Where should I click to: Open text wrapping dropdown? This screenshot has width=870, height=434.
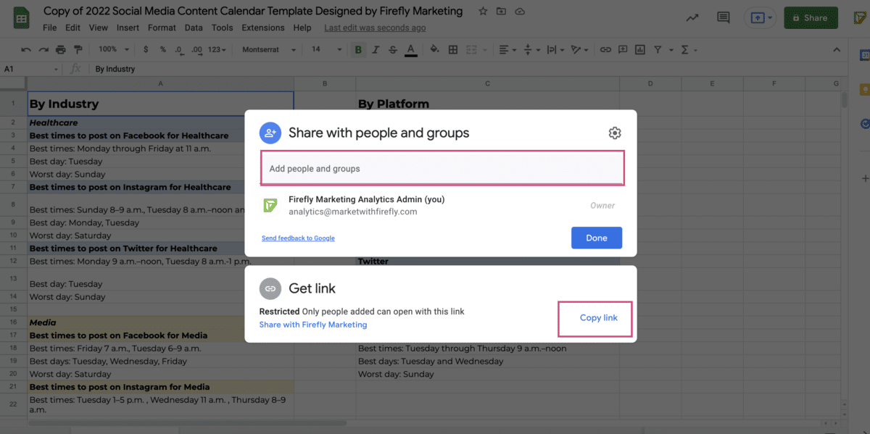pyautogui.click(x=554, y=50)
